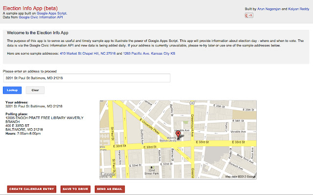Click the 32nd Street Park icon on map
The height and width of the screenshot is (195, 313).
[151, 167]
